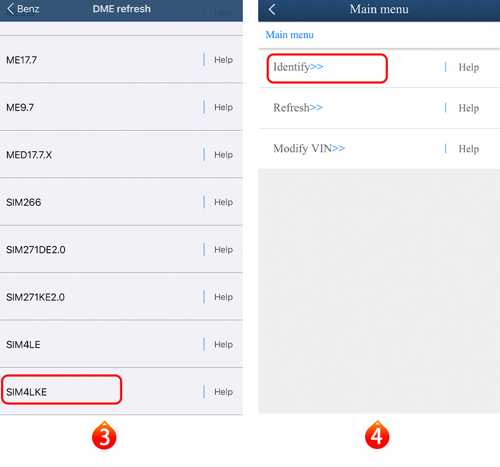The height and width of the screenshot is (467, 500).
Task: Open the Identify>> option
Action: tap(298, 67)
